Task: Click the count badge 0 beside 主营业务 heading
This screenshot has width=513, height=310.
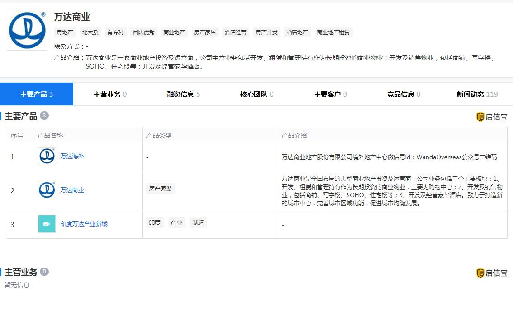Action: coord(44,272)
